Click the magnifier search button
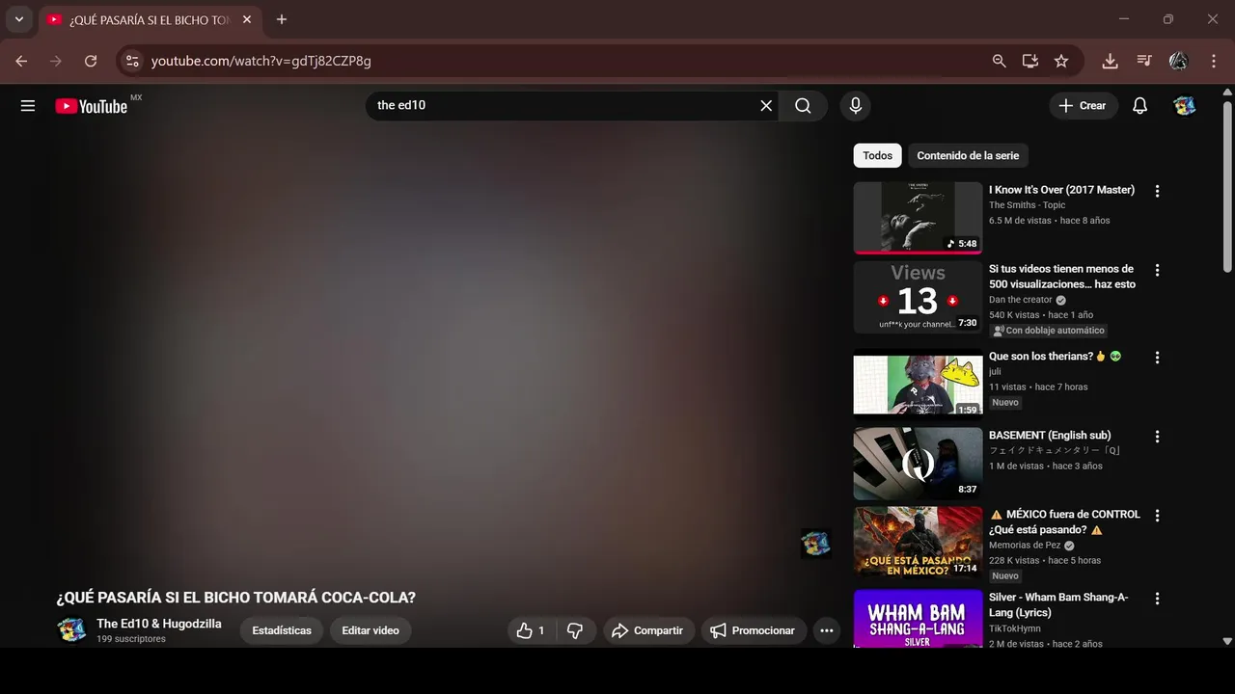 pos(803,106)
